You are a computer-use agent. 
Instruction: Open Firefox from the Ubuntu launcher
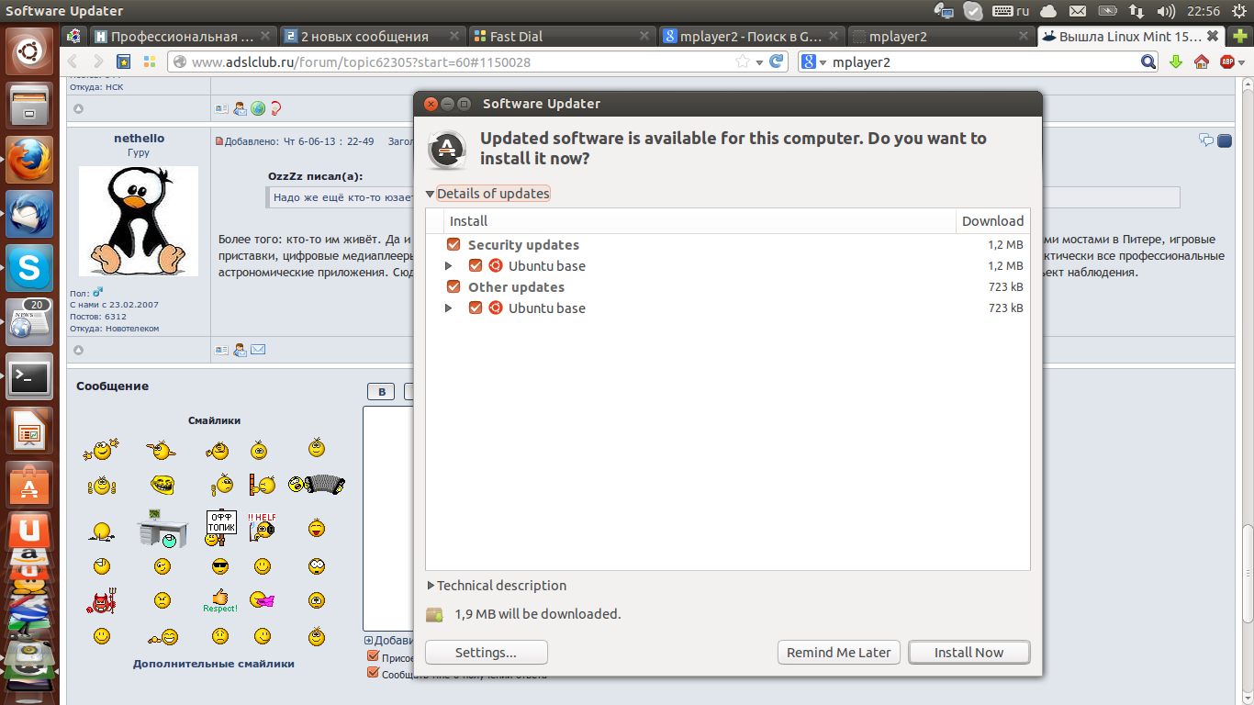pyautogui.click(x=29, y=162)
